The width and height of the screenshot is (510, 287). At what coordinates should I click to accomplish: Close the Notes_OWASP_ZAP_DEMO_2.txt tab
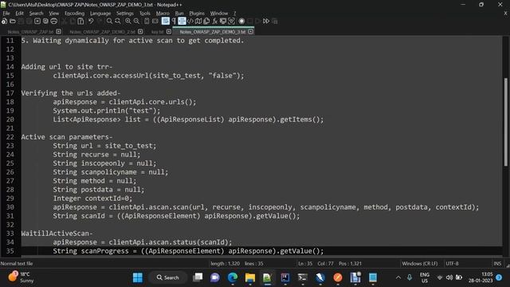point(140,32)
